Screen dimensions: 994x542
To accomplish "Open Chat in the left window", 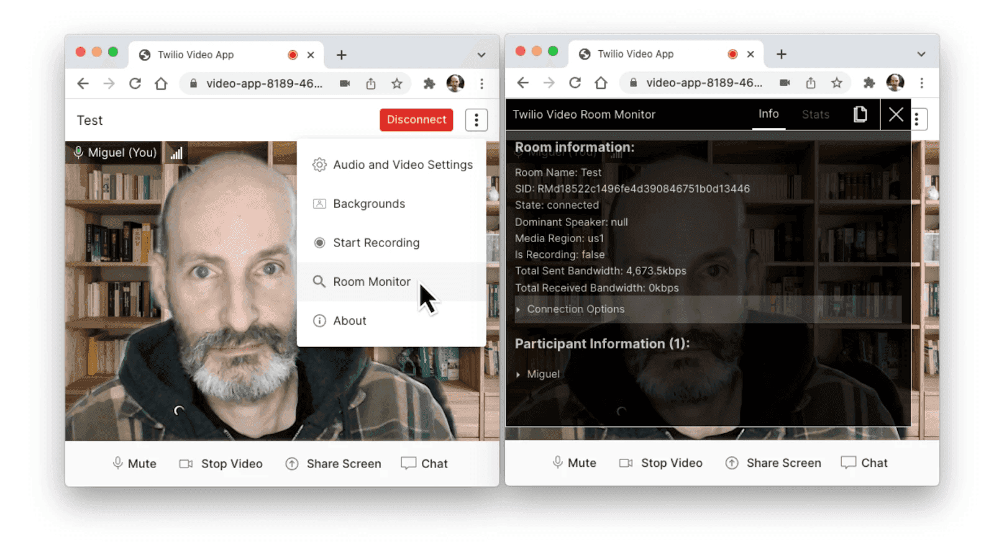I will click(424, 464).
